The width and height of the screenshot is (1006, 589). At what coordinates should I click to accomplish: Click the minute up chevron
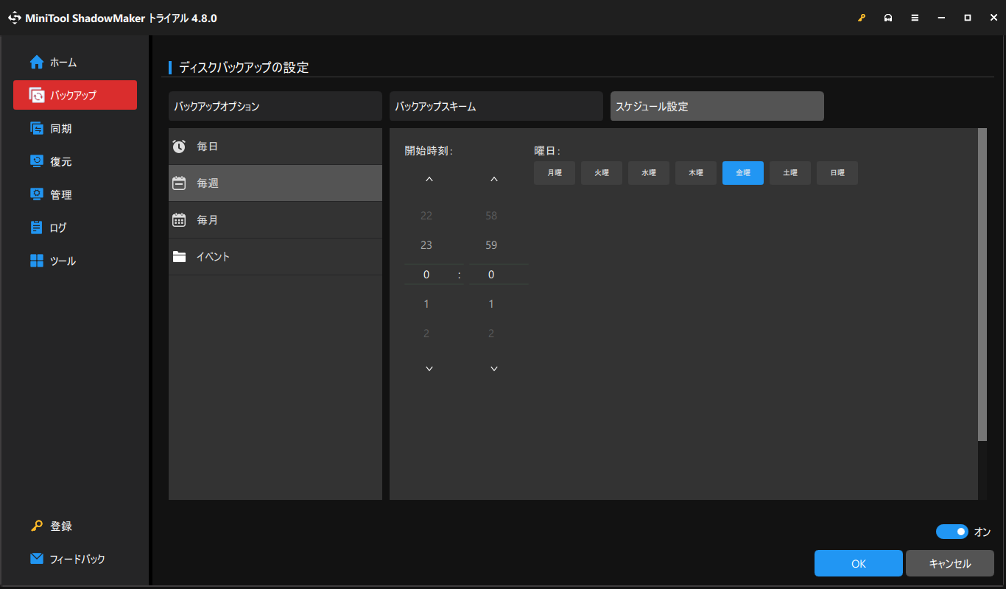coord(494,180)
